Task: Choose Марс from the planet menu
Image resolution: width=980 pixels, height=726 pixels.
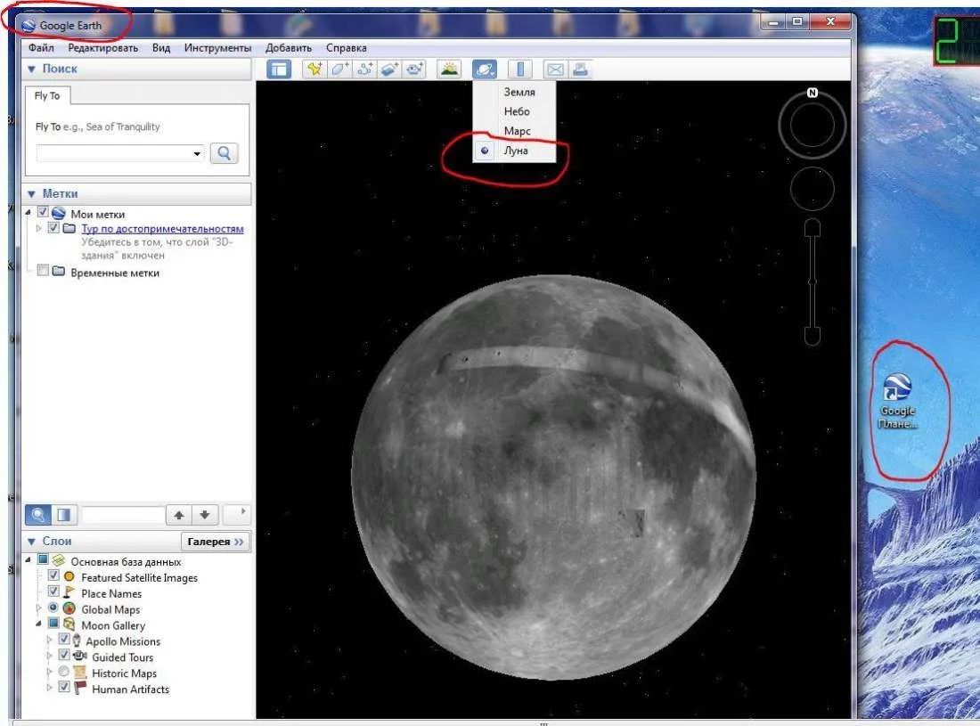Action: [517, 131]
